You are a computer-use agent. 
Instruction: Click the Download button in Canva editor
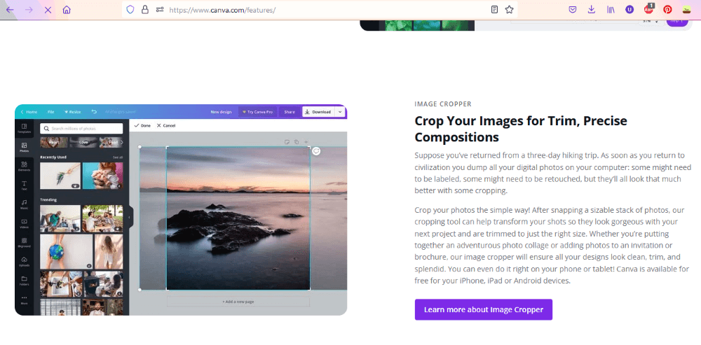[318, 111]
